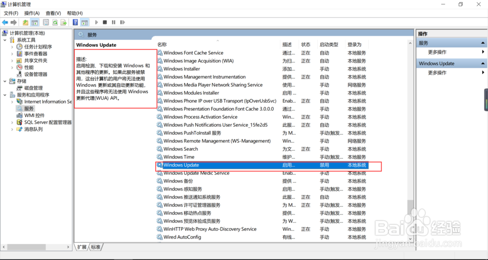Click the Wired AutoConfig service gear icon

pyautogui.click(x=160, y=237)
